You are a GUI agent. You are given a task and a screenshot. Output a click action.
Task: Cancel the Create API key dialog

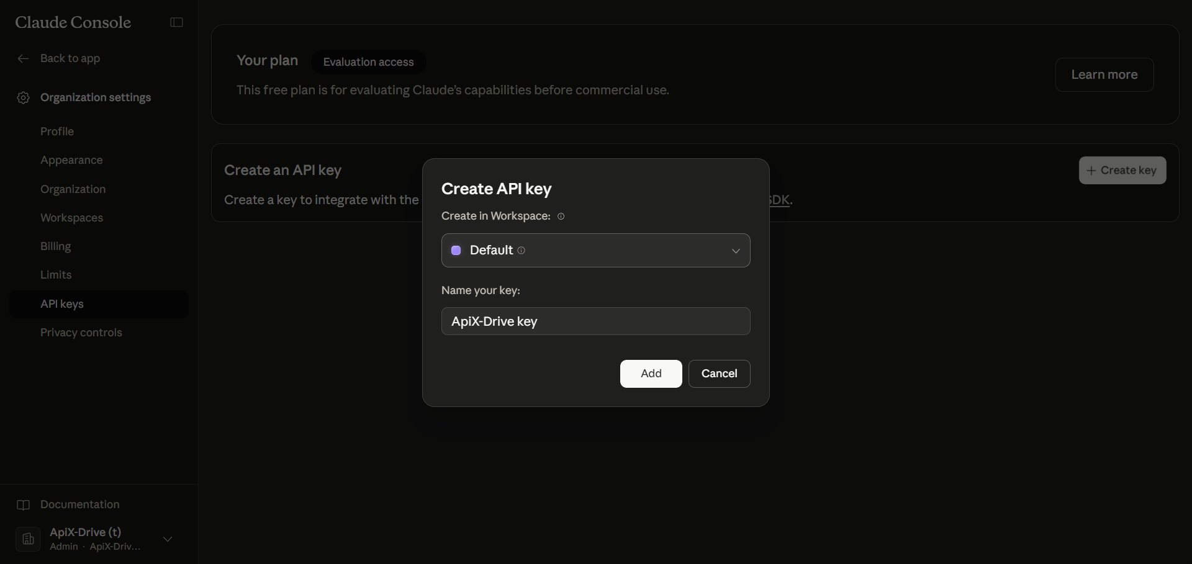click(719, 374)
